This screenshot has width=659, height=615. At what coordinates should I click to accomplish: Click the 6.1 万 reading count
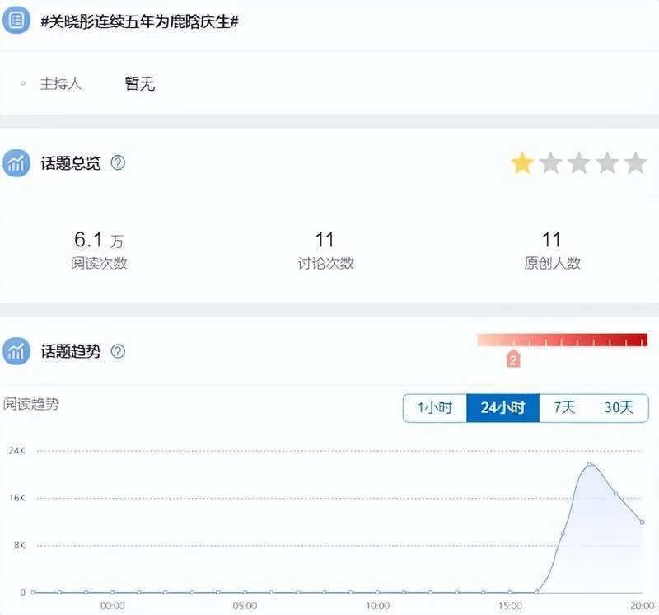click(99, 240)
